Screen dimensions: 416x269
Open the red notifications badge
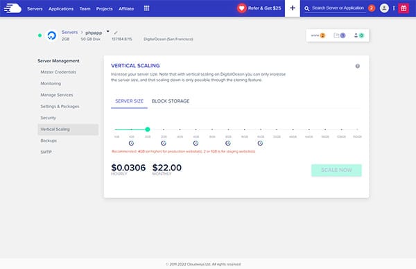point(372,8)
